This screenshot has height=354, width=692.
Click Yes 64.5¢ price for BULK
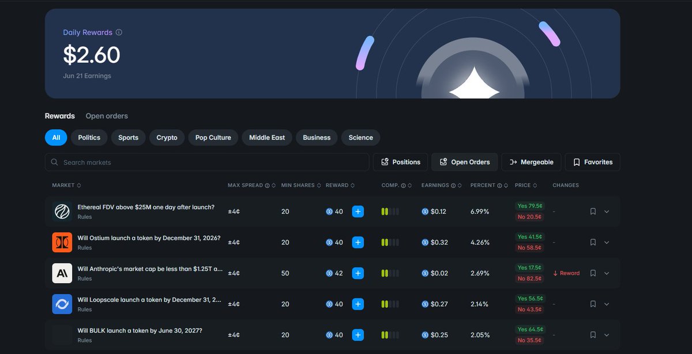pyautogui.click(x=530, y=329)
